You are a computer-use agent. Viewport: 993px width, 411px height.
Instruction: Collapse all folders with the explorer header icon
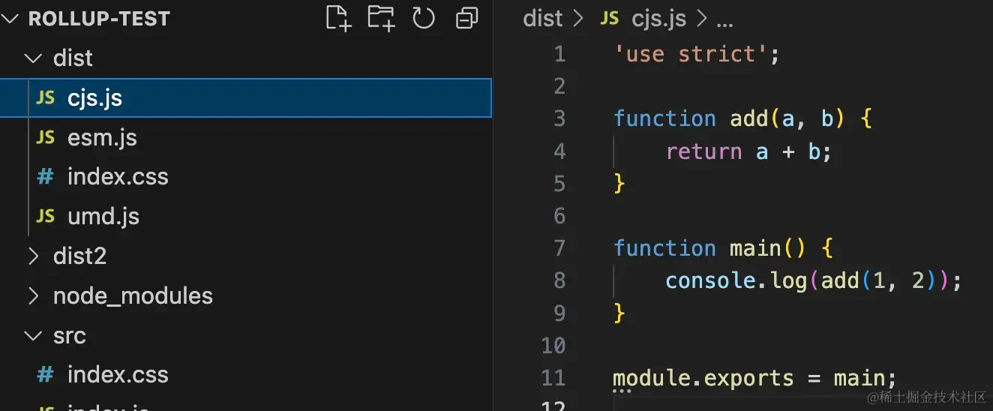point(466,18)
